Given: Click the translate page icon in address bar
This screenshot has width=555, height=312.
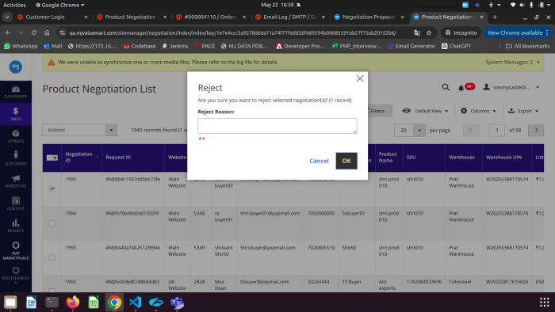Looking at the screenshot, I should [417, 32].
